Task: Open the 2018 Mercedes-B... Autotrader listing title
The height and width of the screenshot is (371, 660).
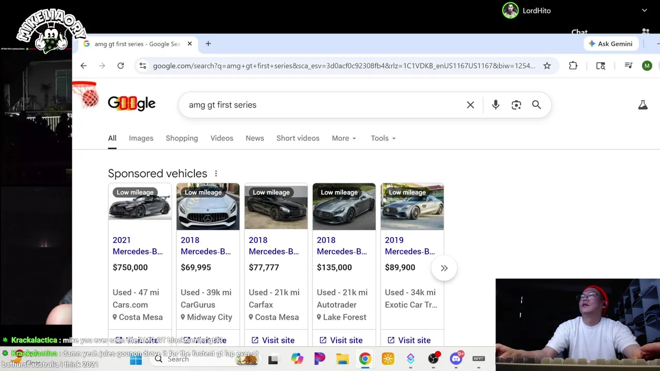Action: pos(341,246)
